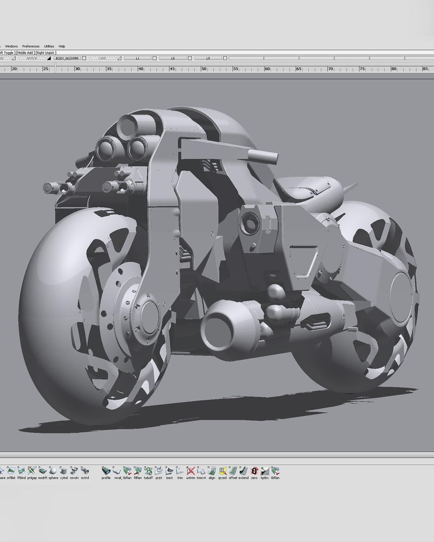Expand the ARMOR layer triangle

[x=49, y=58]
